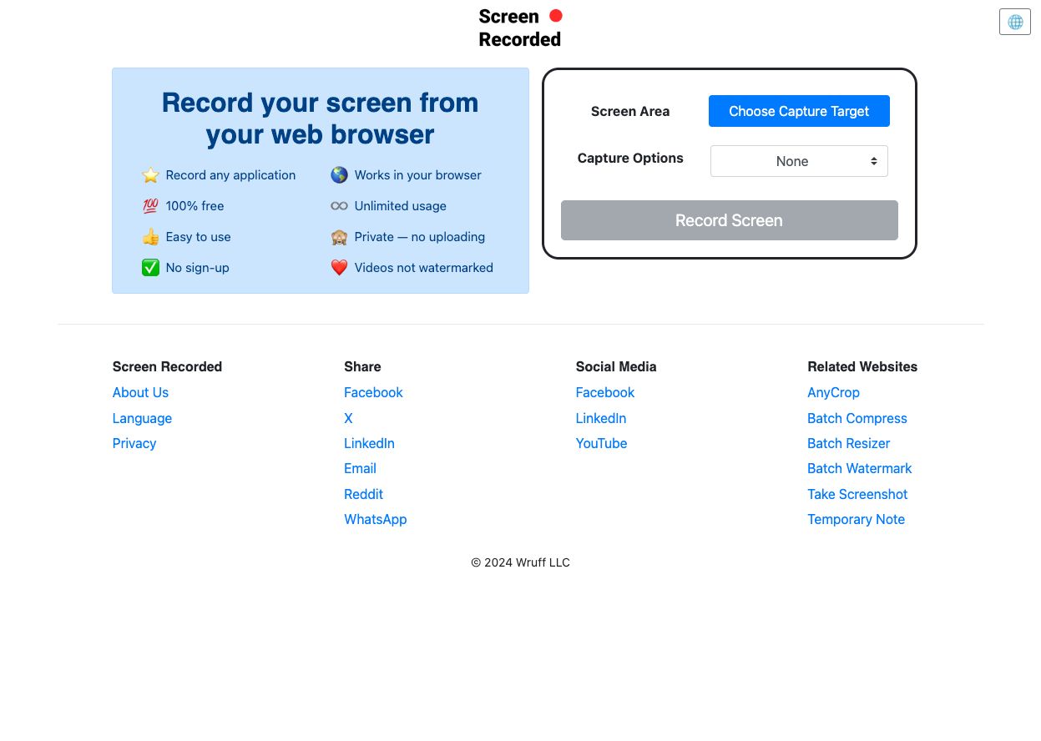1041x741 pixels.
Task: Click the dropdown chevron next to None
Action: [x=873, y=161]
